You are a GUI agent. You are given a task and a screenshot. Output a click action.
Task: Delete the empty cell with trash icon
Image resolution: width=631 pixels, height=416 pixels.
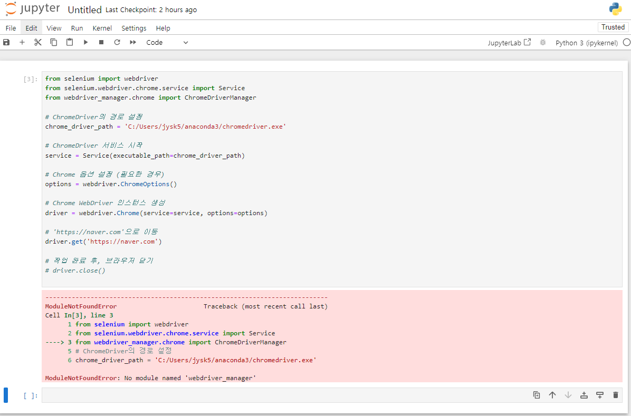[x=615, y=395]
